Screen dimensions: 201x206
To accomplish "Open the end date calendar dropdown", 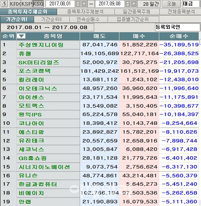I will tap(134, 4).
